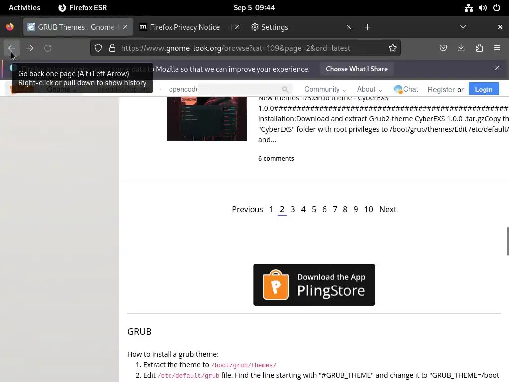
Task: Open the Activities overview
Action: pos(24,8)
